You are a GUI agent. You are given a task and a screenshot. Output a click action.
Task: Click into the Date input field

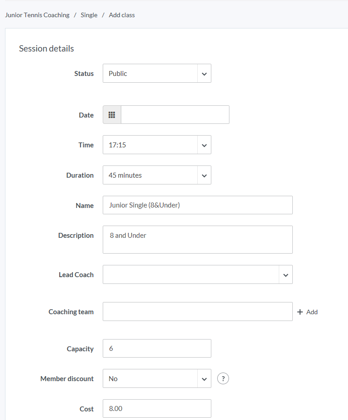click(175, 115)
